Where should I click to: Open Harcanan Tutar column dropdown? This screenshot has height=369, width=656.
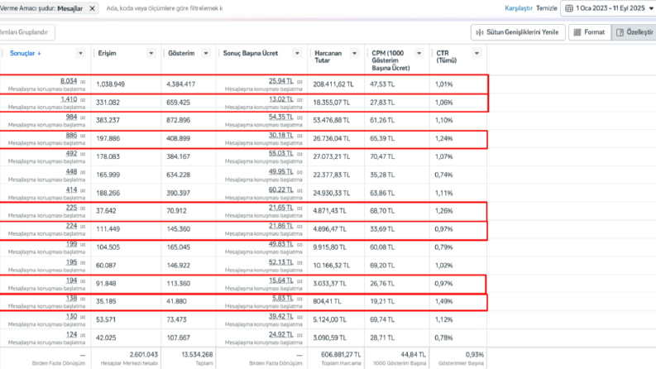coord(354,53)
